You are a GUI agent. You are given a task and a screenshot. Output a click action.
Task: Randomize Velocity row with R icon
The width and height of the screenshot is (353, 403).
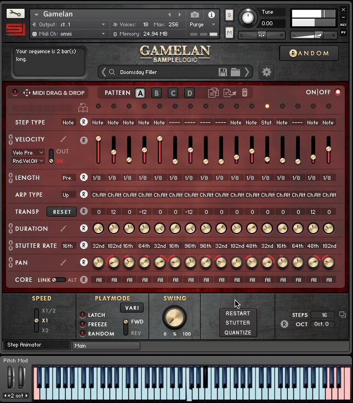pos(84,140)
